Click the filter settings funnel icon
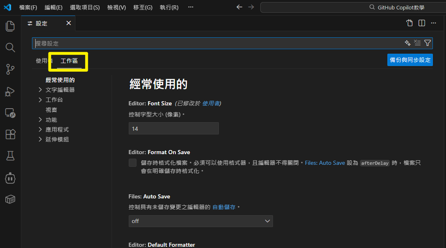This screenshot has width=446, height=248. coord(428,43)
